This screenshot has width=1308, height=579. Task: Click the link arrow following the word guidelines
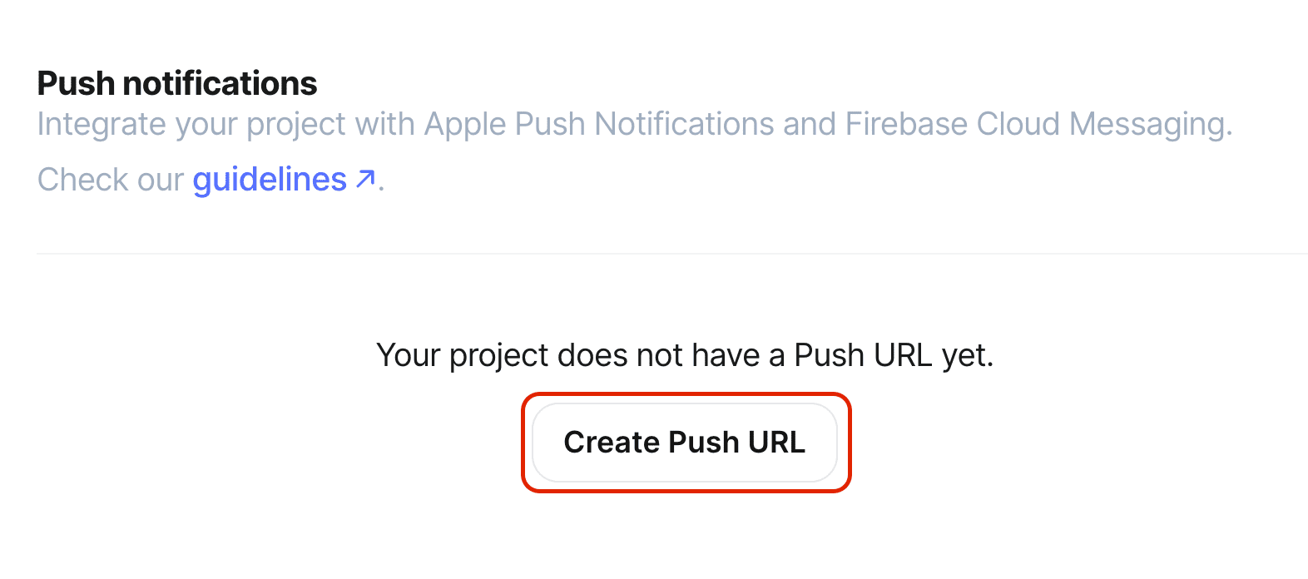(363, 179)
